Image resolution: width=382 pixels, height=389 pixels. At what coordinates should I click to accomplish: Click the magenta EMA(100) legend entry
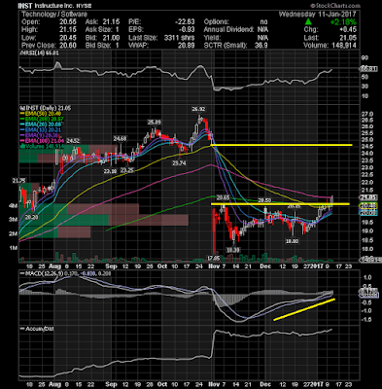[43, 140]
